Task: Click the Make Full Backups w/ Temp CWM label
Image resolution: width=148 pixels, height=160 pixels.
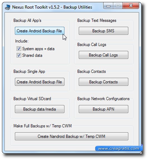Action: pos(42,126)
